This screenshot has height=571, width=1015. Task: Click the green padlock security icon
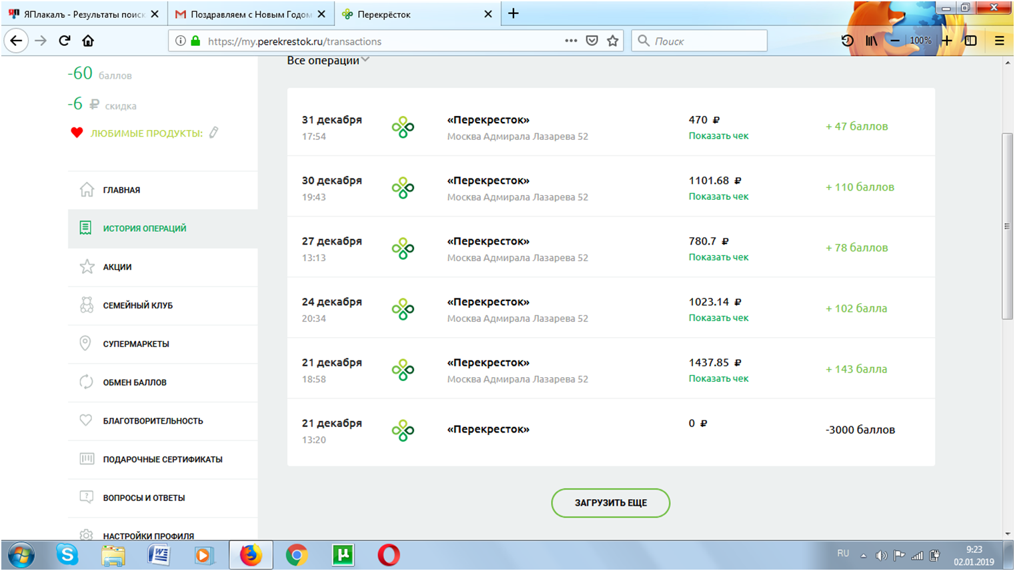(x=195, y=41)
